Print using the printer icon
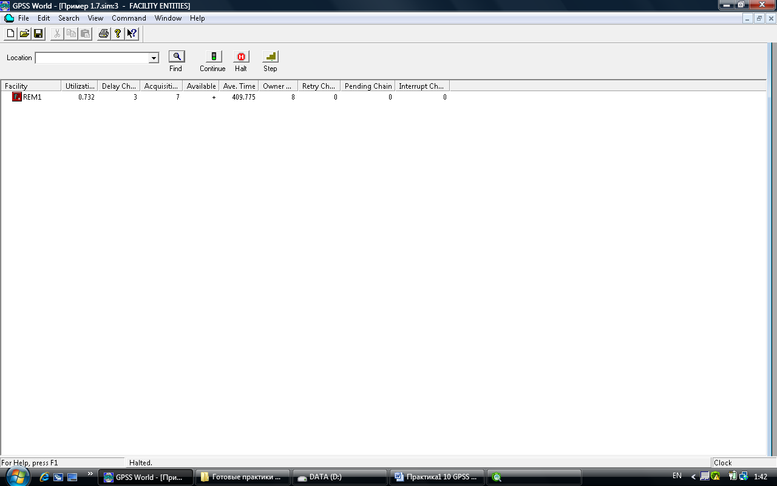 (104, 33)
